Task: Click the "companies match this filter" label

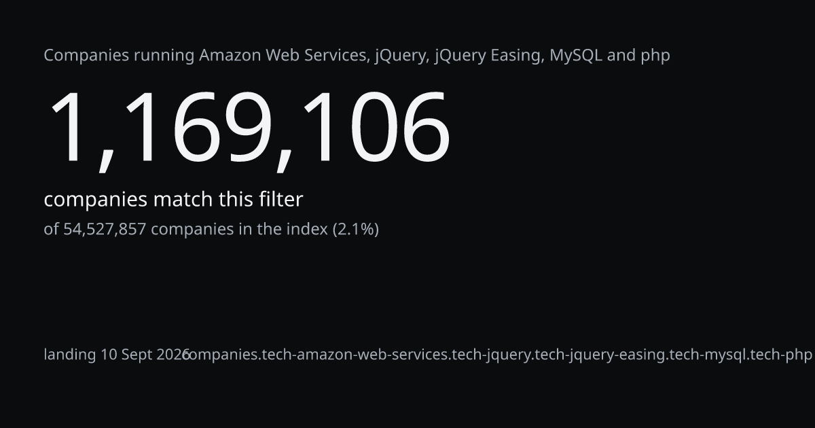Action: click(173, 200)
